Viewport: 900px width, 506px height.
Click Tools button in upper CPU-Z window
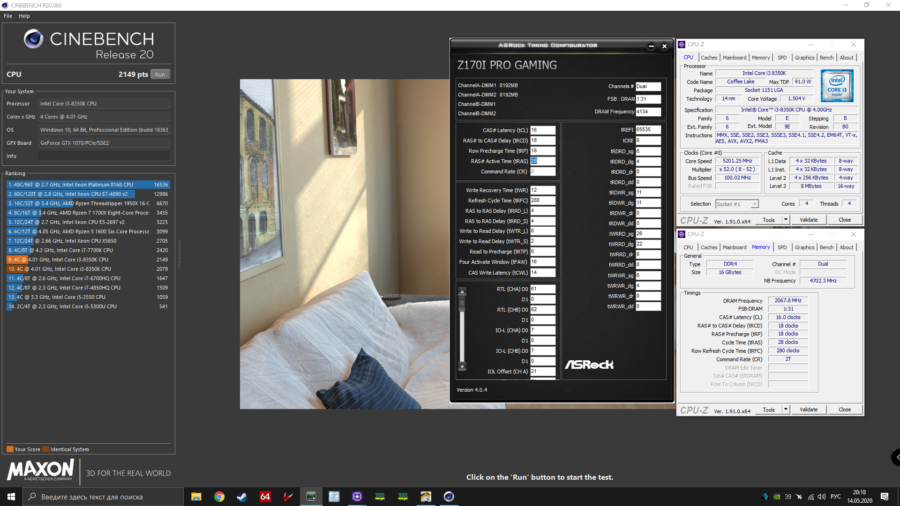click(769, 220)
